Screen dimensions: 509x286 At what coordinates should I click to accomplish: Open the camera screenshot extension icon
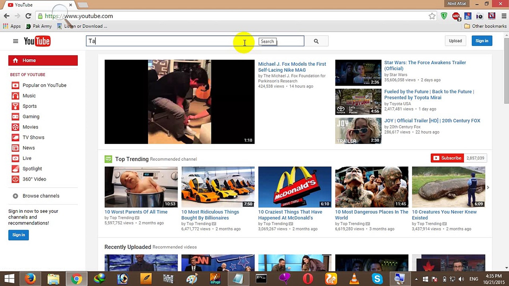point(480,16)
